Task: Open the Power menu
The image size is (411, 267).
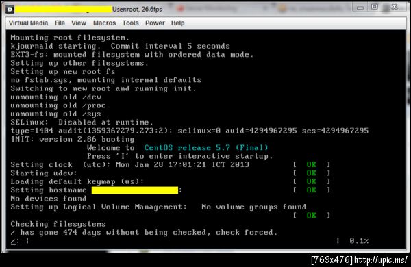Action: [x=155, y=23]
